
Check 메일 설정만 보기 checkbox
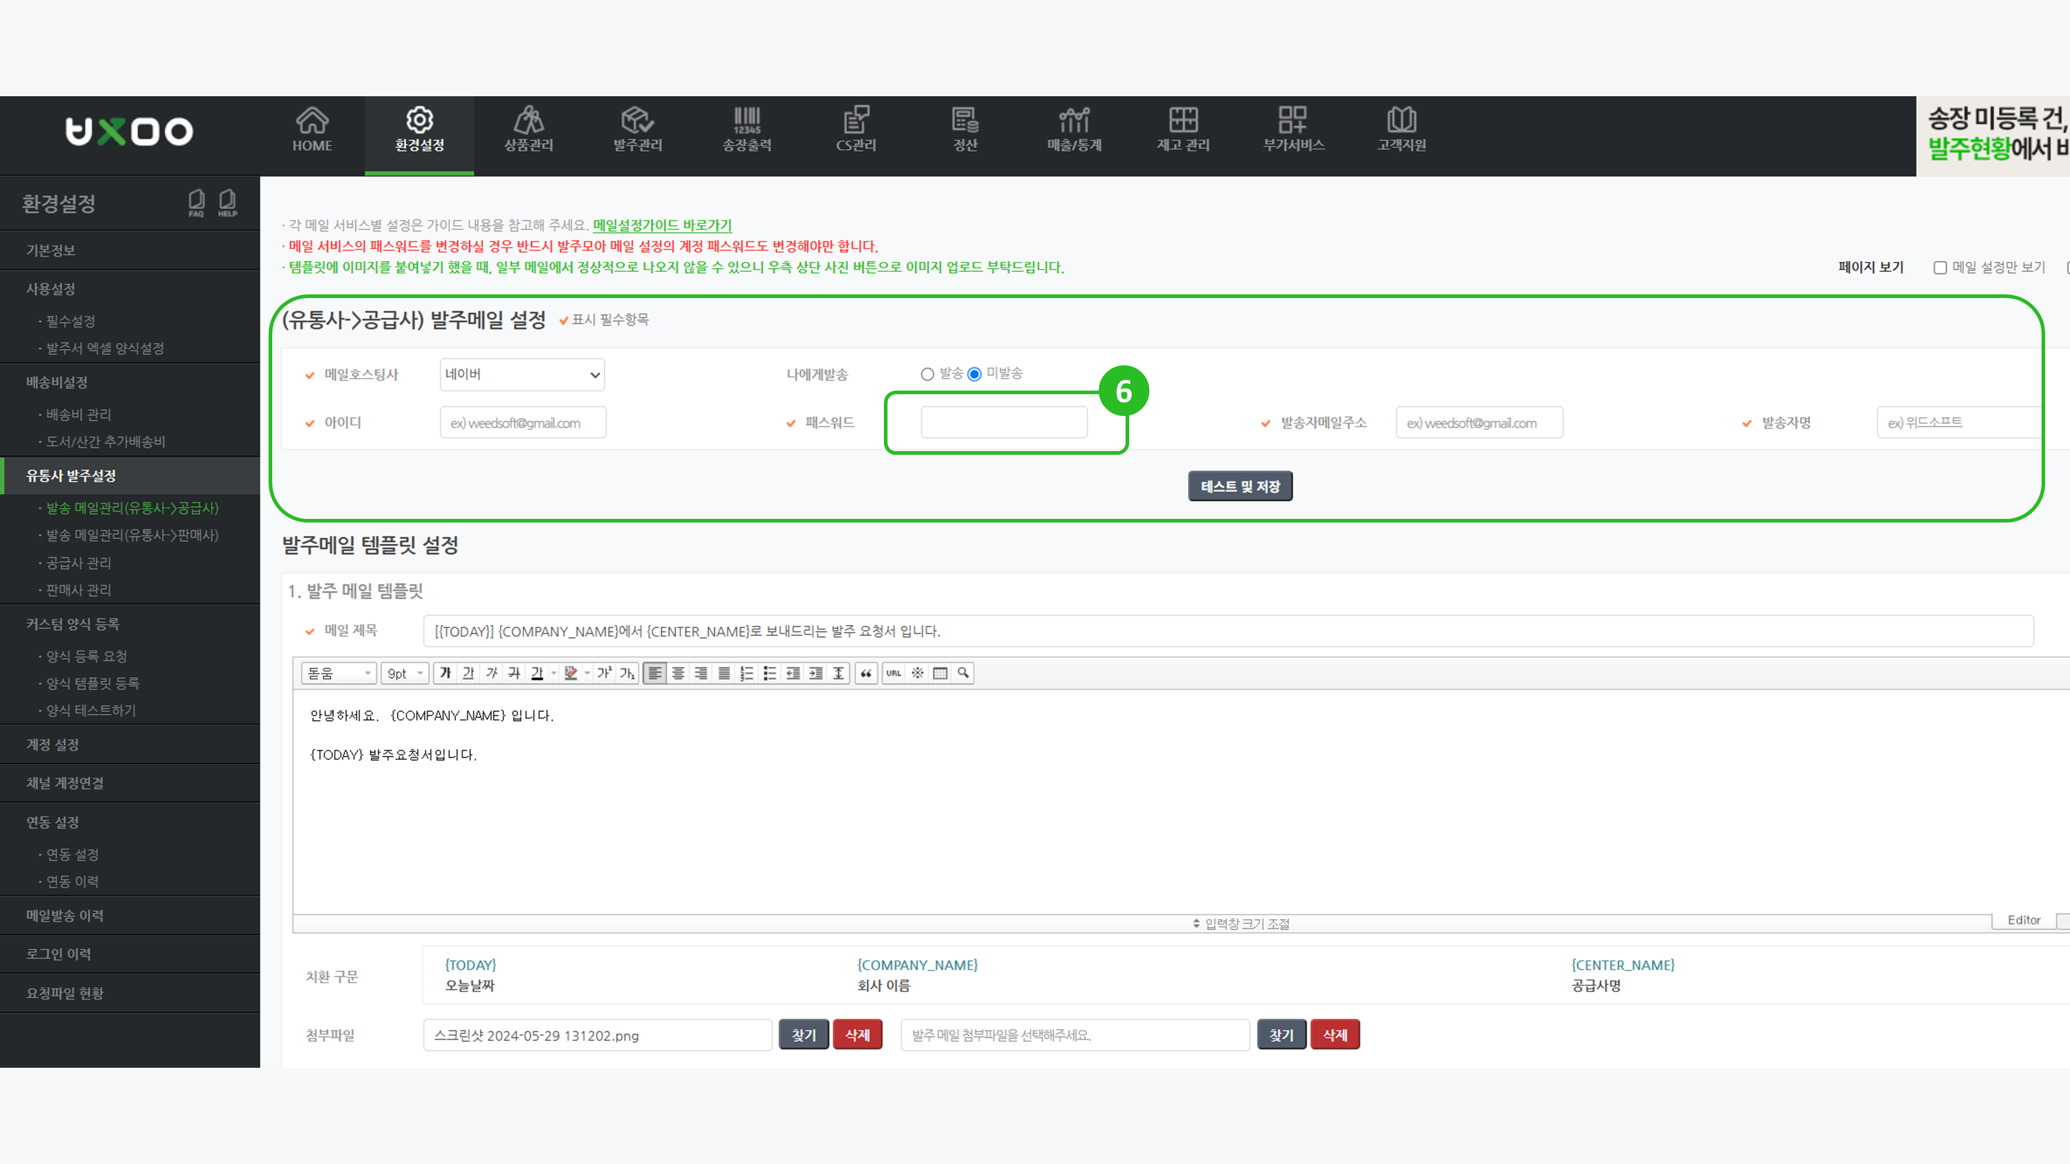[1940, 267]
